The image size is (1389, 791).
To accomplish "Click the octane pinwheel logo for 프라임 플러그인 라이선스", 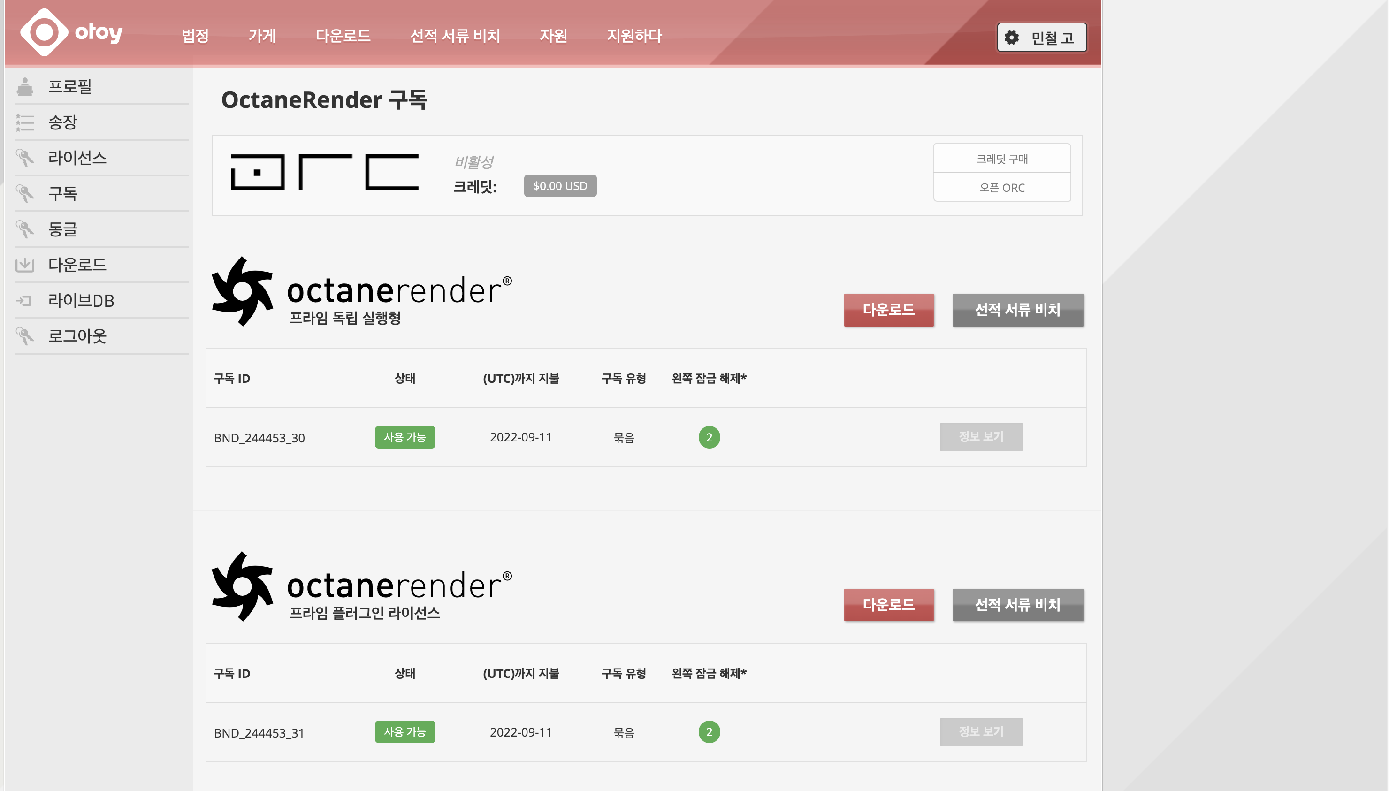I will (x=242, y=587).
